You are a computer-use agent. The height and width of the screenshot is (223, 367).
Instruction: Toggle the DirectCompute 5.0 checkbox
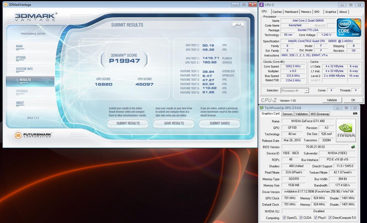tap(330, 218)
